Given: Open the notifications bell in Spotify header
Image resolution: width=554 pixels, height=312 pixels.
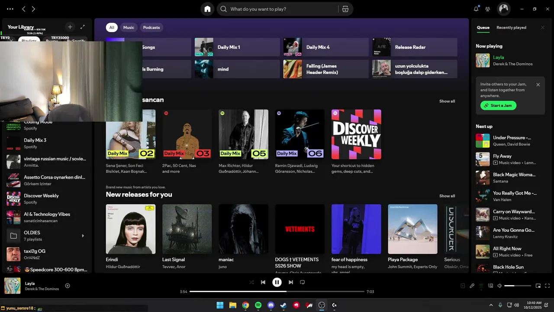Looking at the screenshot, I should pyautogui.click(x=476, y=9).
